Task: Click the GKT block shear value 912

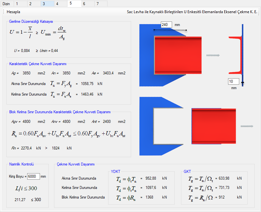Action: tap(222, 197)
